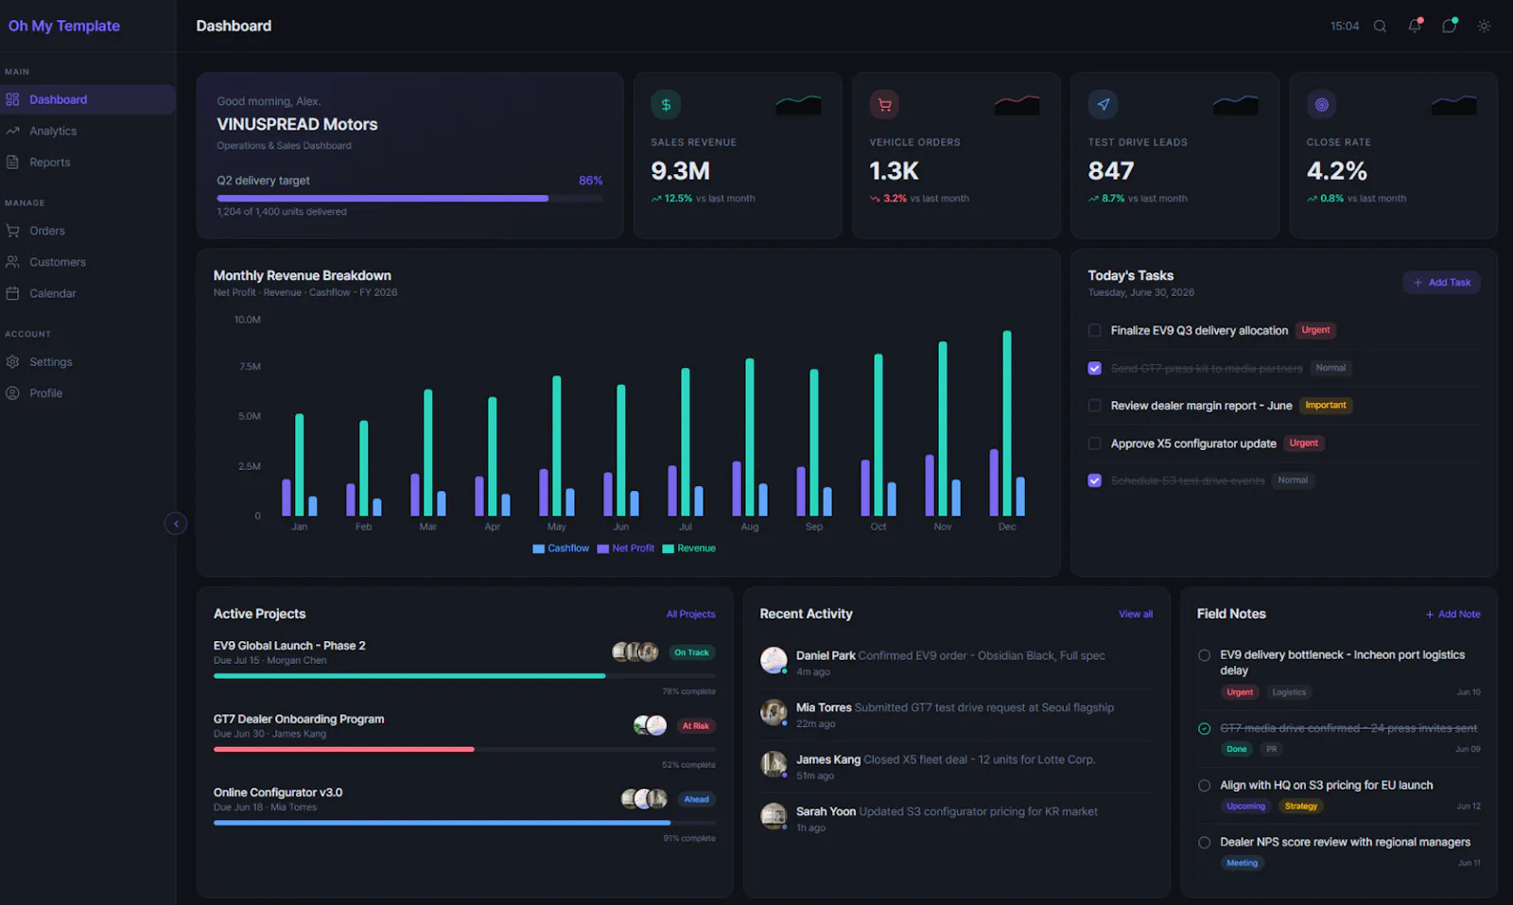The height and width of the screenshot is (905, 1513).
Task: Navigate to Orders in the sidebar
Action: [88, 231]
